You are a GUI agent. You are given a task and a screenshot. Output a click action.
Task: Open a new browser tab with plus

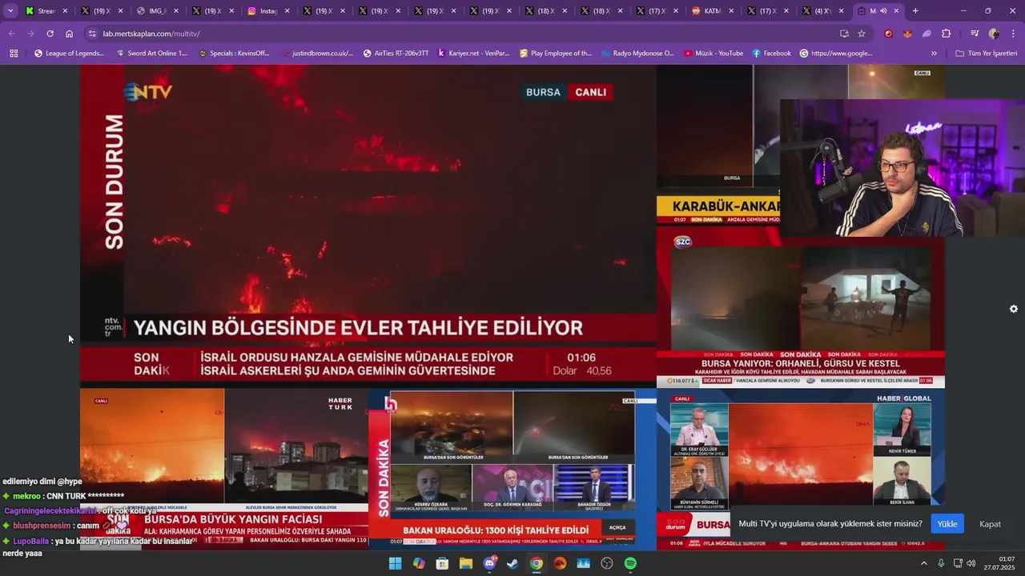tap(915, 11)
